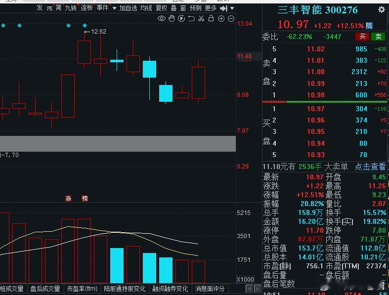Expand the dropdown arrow after 事件
Image resolution: width=389 pixels, height=295 pixels.
coord(114,8)
